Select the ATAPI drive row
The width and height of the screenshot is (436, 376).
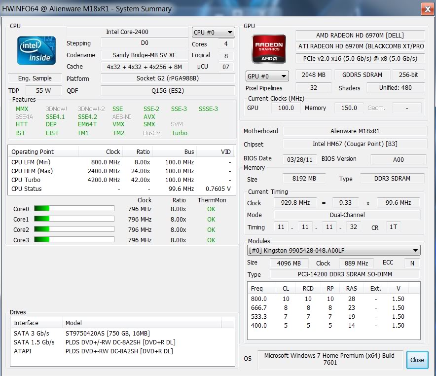(x=122, y=351)
